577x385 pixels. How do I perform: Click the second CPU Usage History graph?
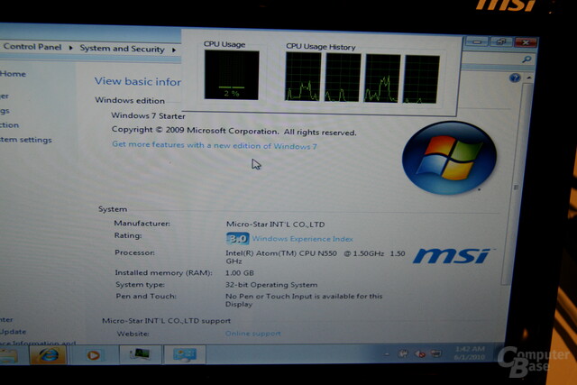[x=343, y=78]
